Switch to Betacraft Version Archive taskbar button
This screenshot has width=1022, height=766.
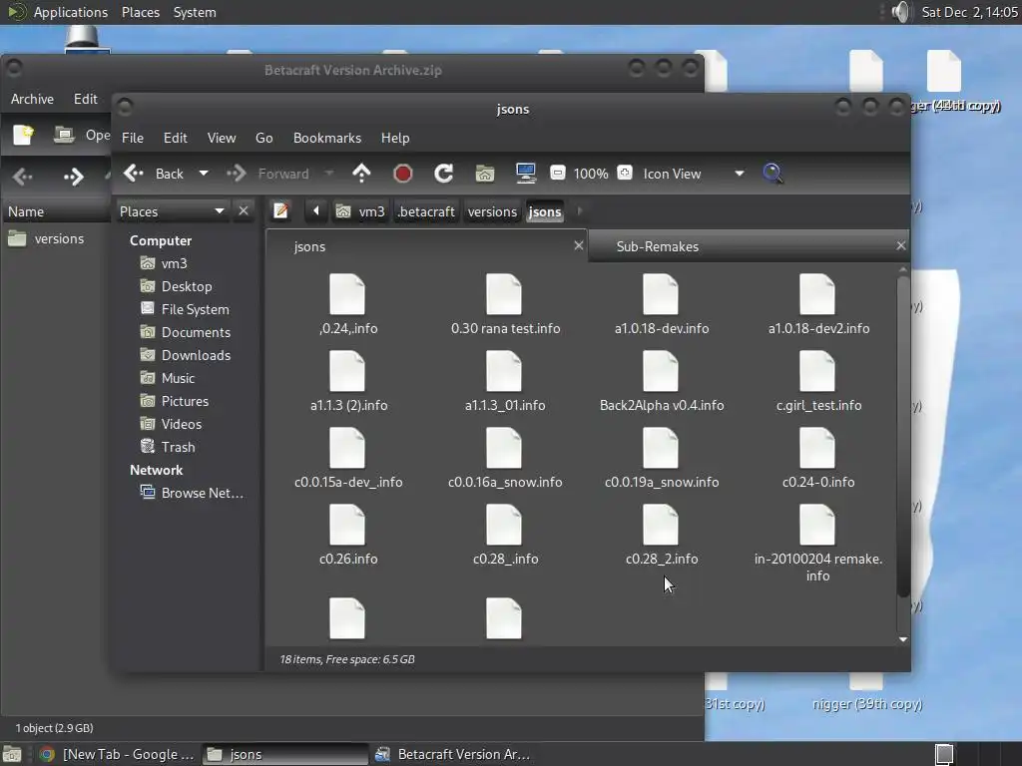pyautogui.click(x=454, y=754)
